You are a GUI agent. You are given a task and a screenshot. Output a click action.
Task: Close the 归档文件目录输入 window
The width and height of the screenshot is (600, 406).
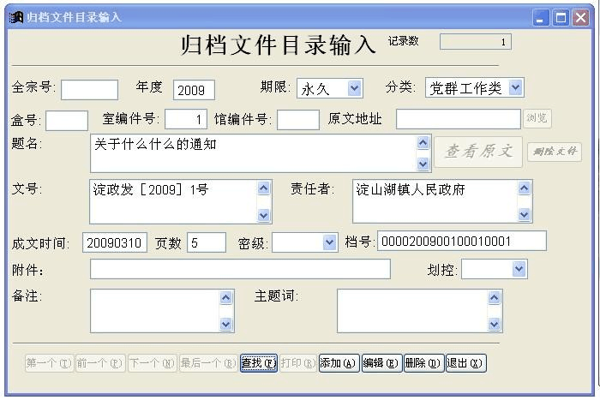581,18
